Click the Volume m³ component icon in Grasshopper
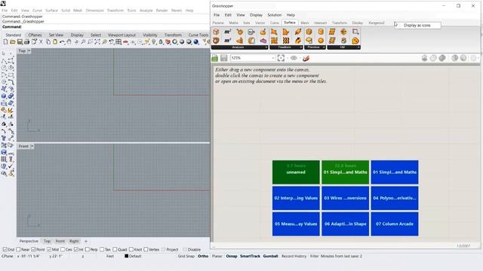This screenshot has width=483, height=271. [228, 40]
